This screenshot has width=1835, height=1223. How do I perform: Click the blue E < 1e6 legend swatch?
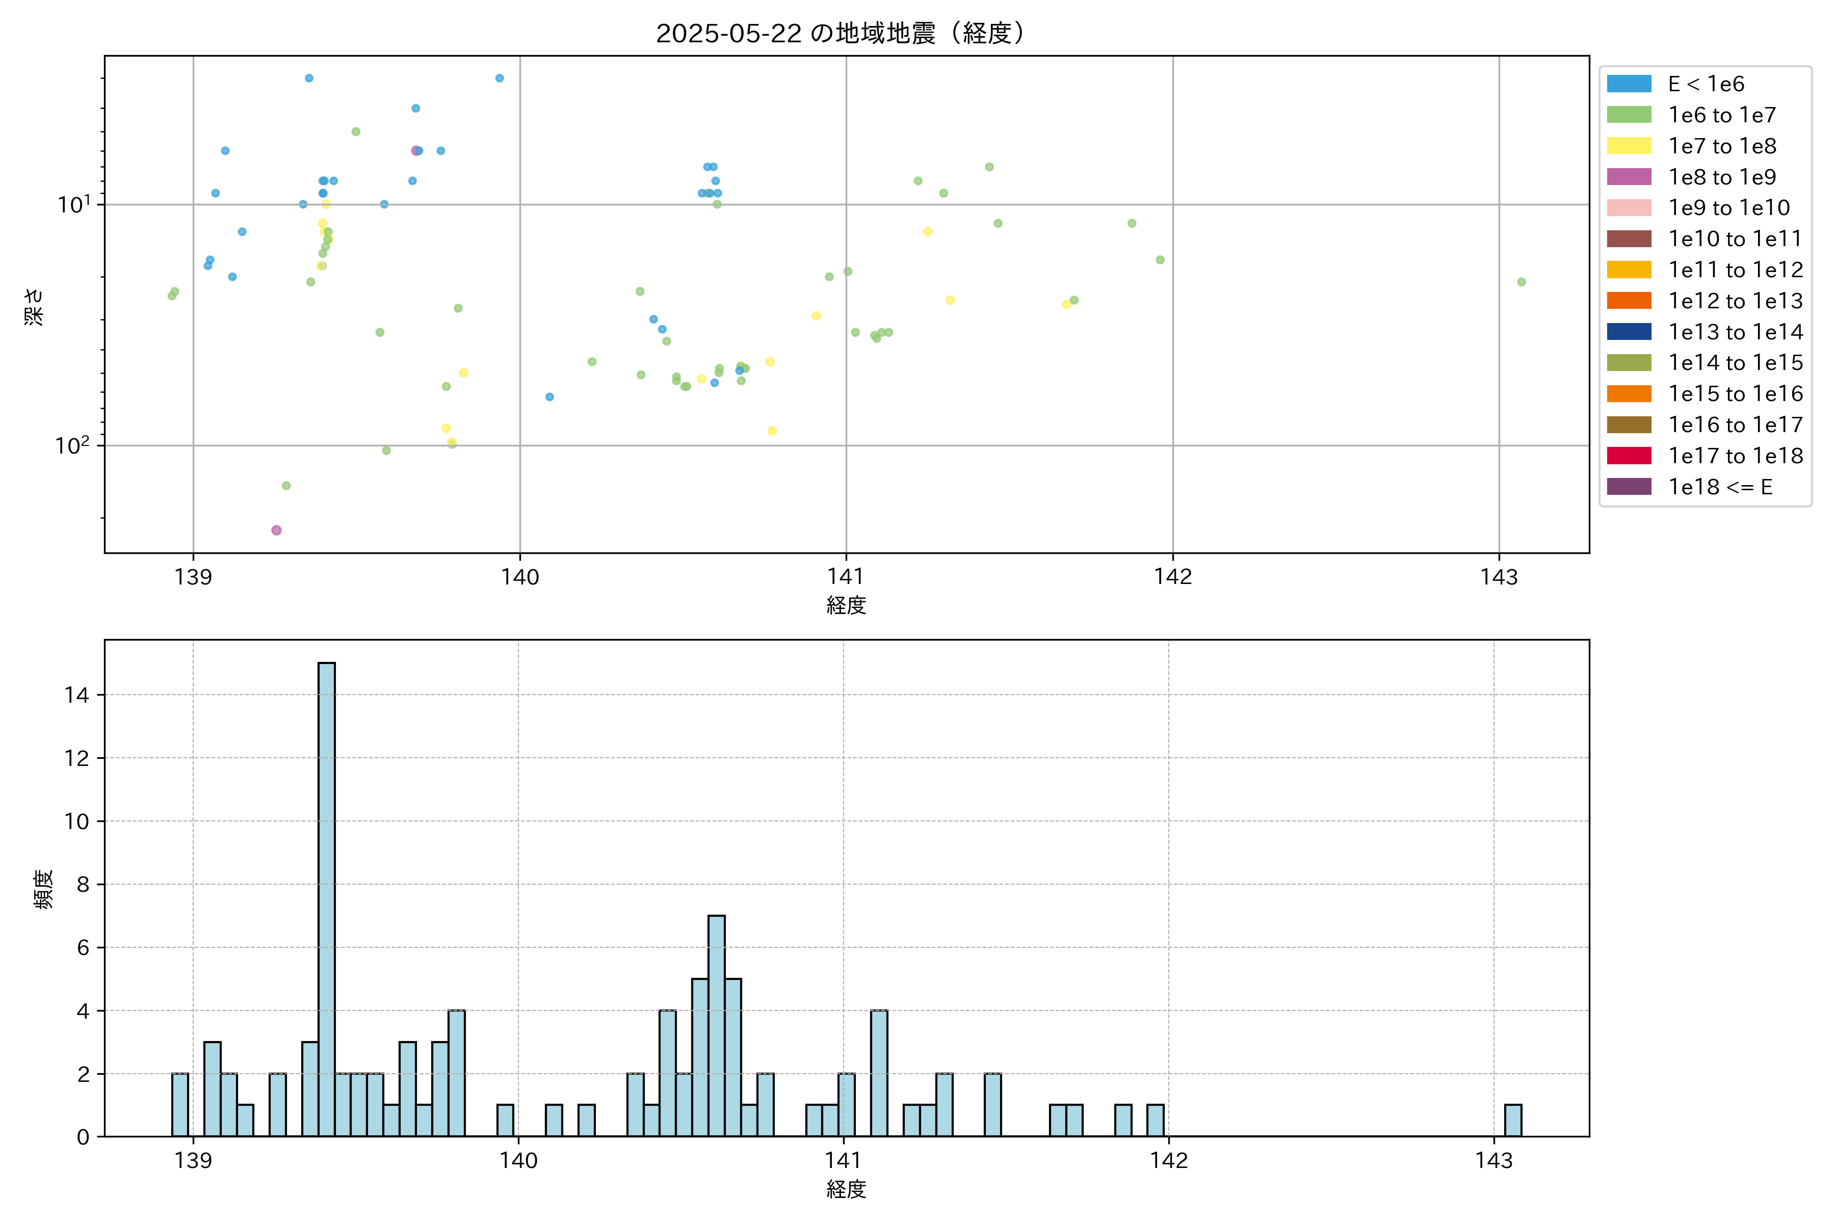pos(1628,84)
